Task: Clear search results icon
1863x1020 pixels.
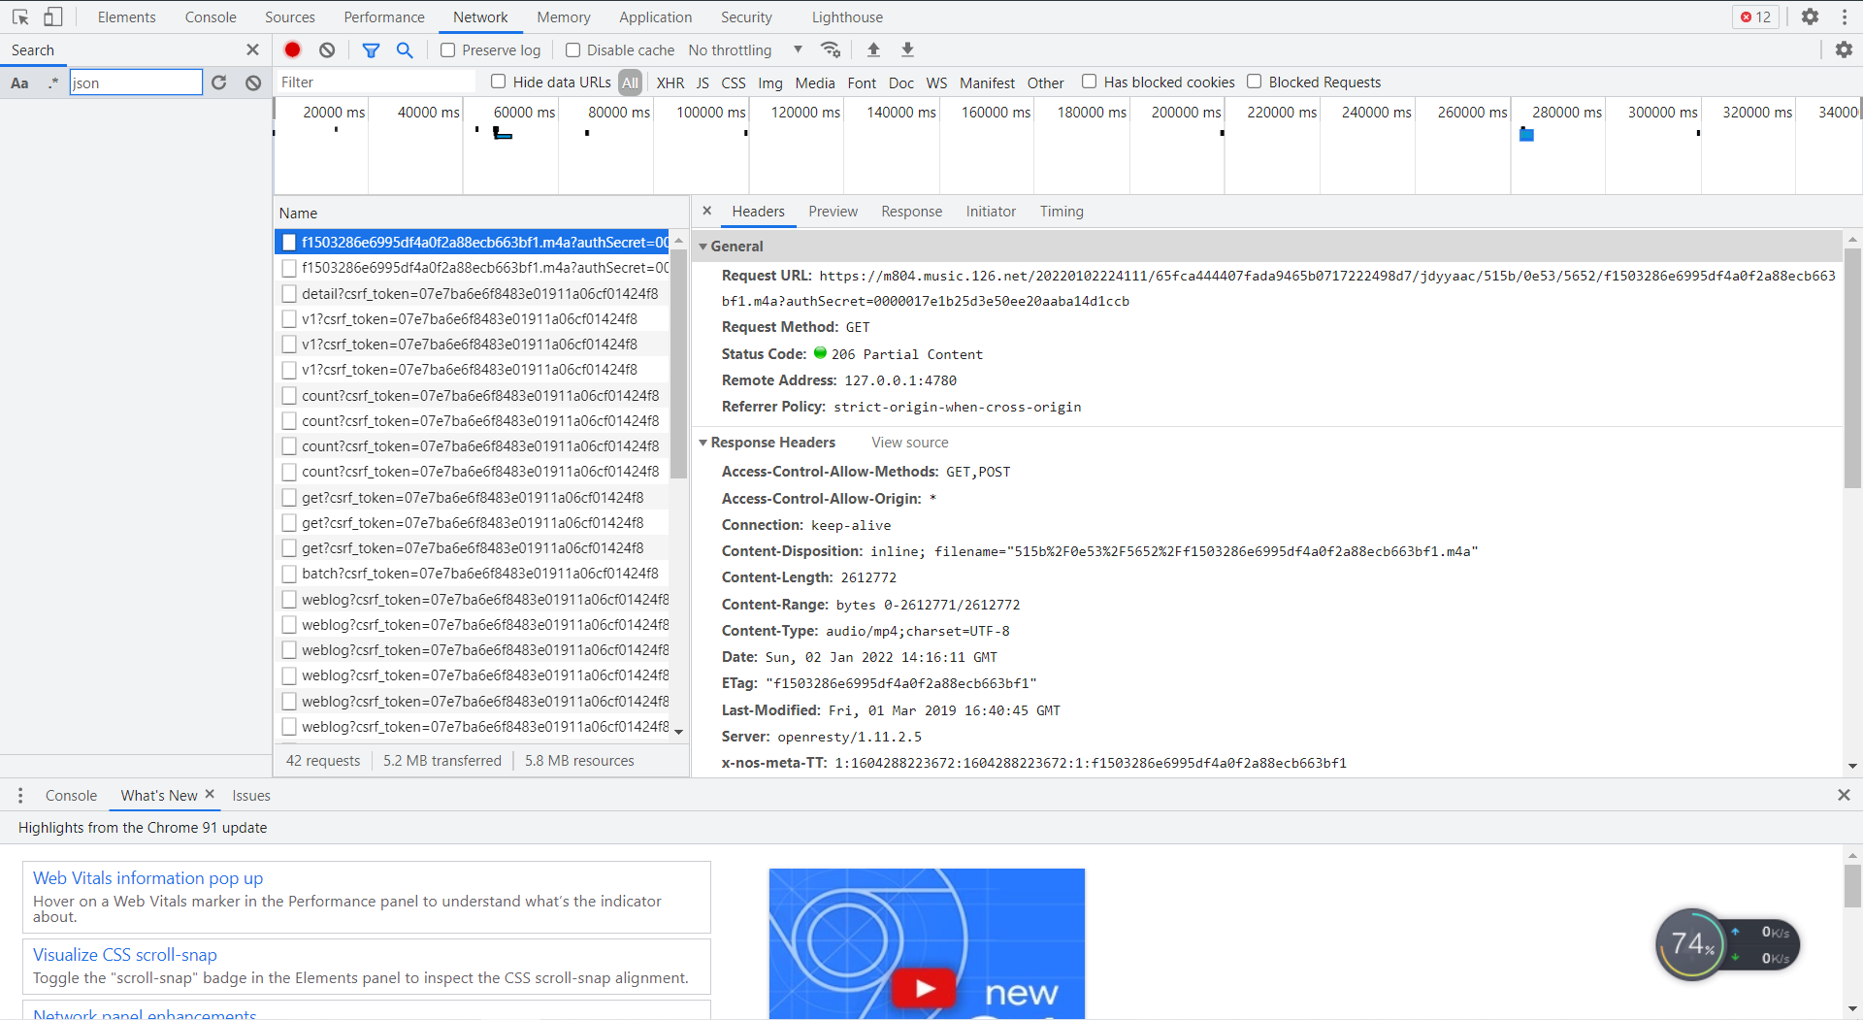Action: coord(253,82)
